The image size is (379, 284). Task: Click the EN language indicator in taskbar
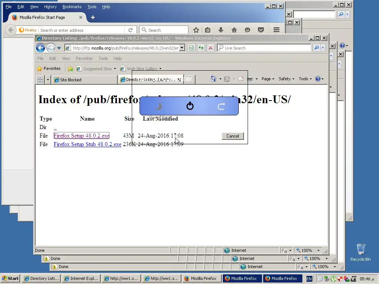point(309,279)
